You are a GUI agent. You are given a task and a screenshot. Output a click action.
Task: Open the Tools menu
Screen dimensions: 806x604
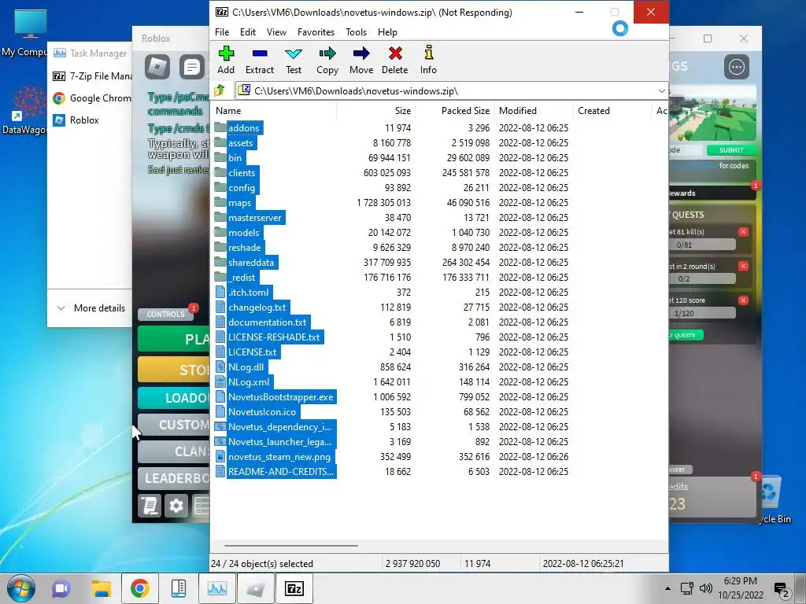357,31
